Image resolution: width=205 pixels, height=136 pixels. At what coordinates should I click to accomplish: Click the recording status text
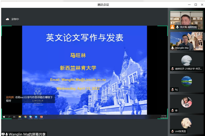[x=15, y=19]
